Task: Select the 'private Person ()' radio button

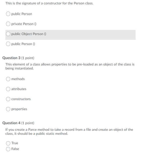Action: [8, 24]
